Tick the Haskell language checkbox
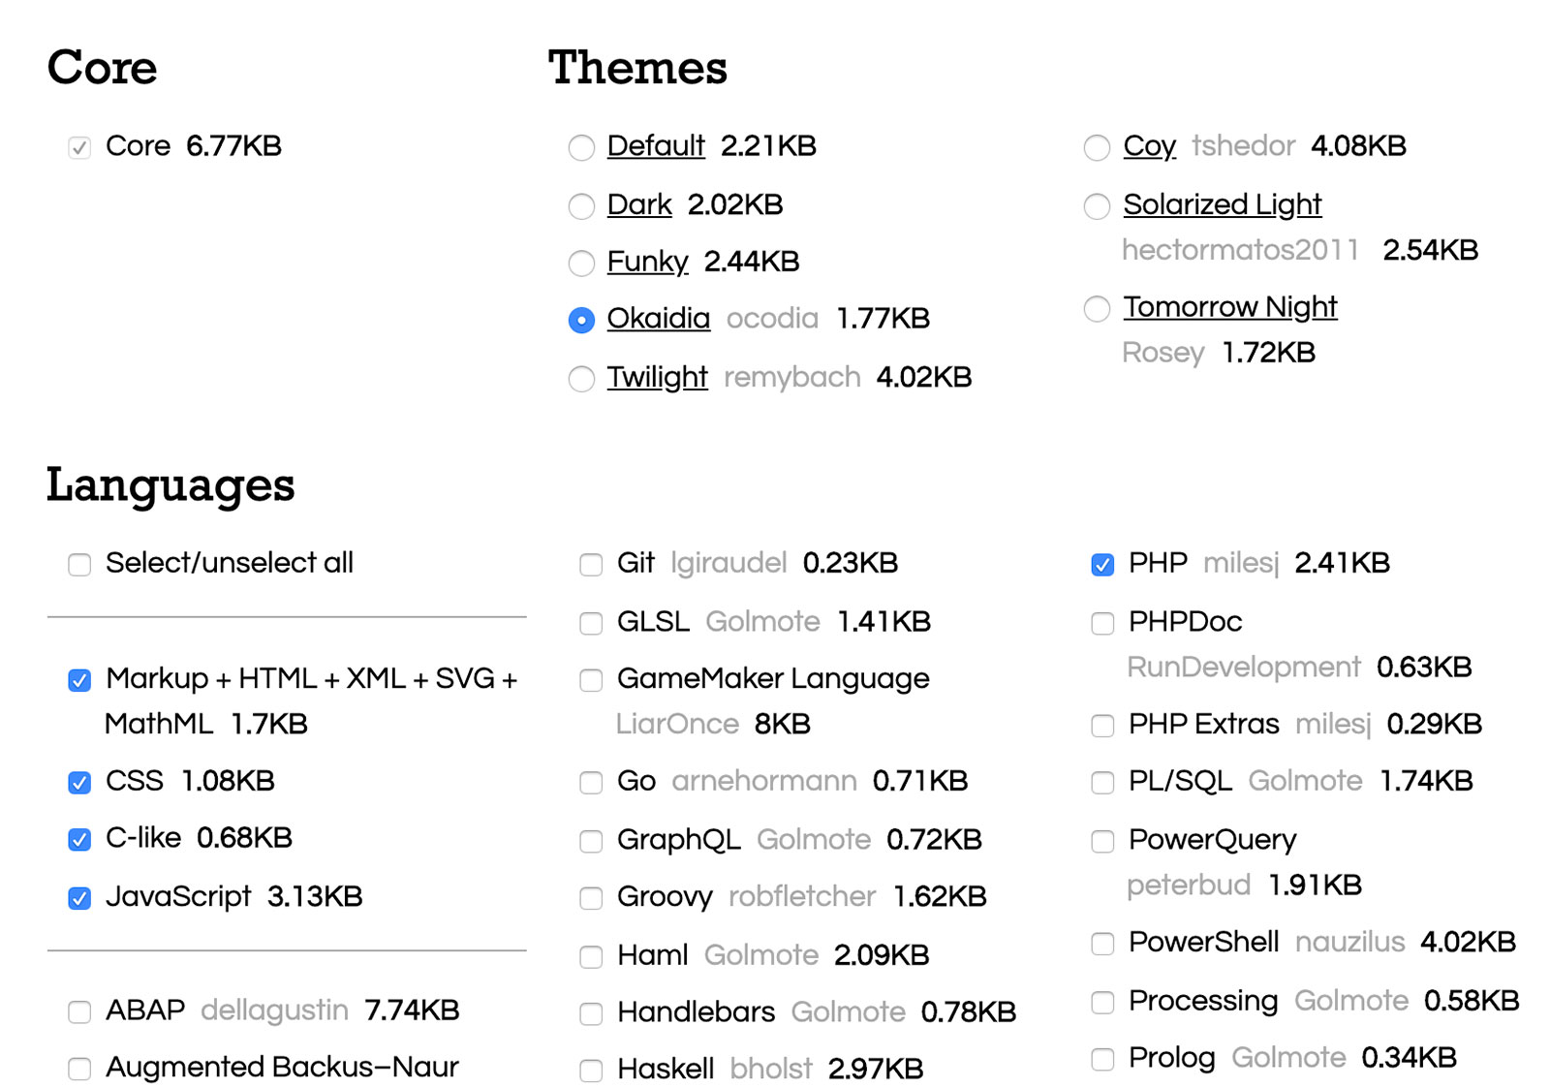This screenshot has height=1088, width=1550. 591,1070
